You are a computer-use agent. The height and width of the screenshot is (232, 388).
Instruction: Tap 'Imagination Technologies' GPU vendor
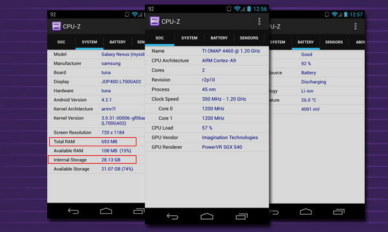230,137
